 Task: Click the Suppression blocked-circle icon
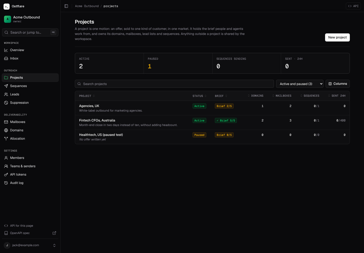(6, 103)
